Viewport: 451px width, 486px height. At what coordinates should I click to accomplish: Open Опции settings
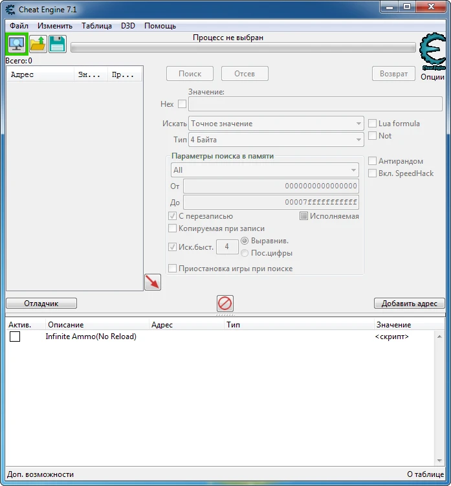coord(432,77)
